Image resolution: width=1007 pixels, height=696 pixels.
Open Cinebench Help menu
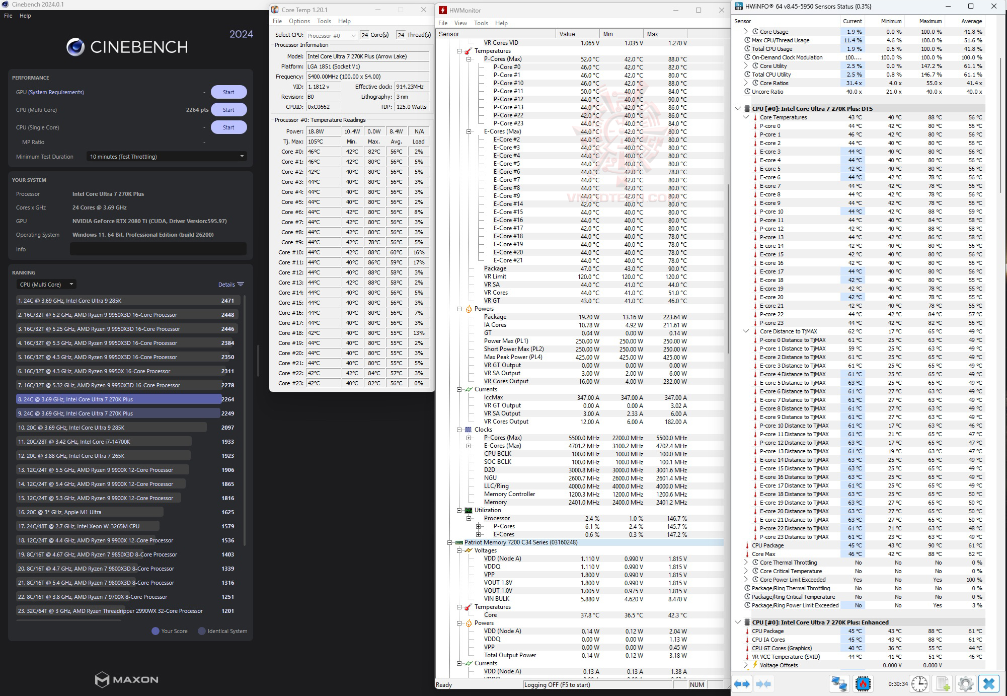(25, 16)
